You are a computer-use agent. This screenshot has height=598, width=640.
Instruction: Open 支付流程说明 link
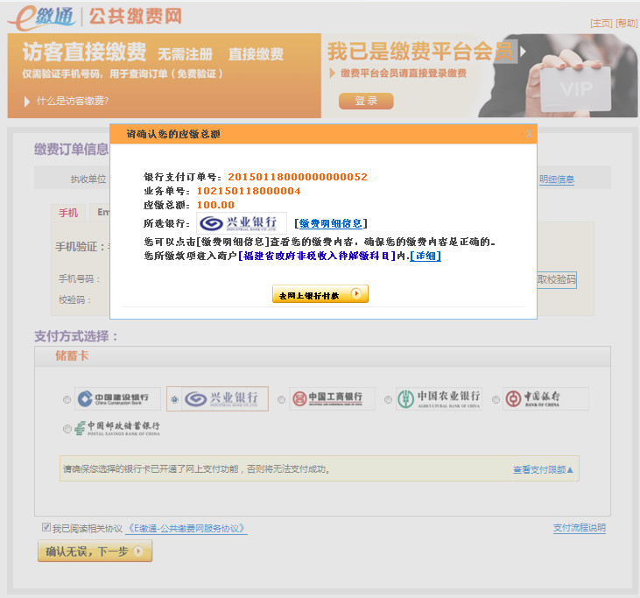(580, 528)
